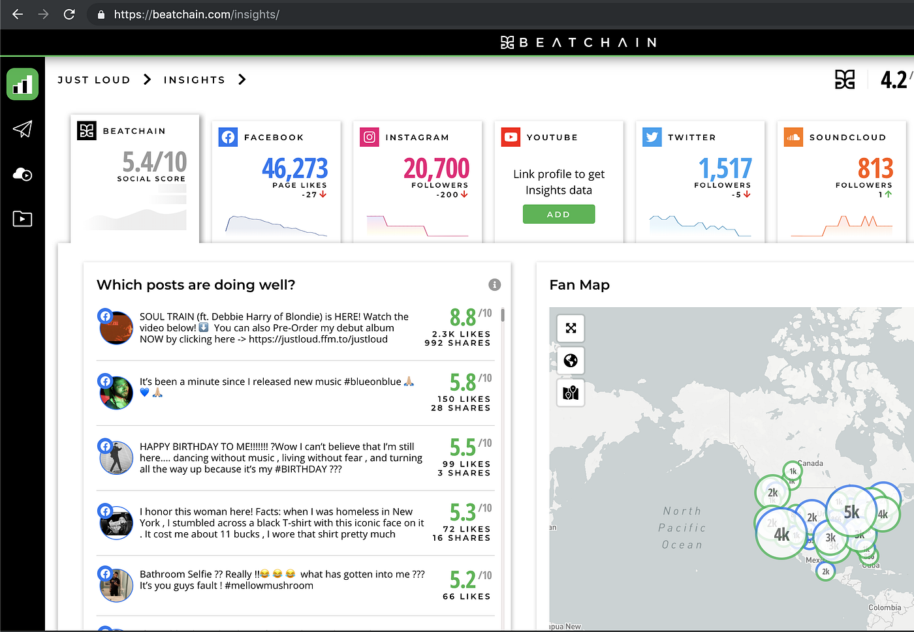Screen dimensions: 914x632
Task: Click the 3k fan cluster on the map
Action: click(x=830, y=537)
